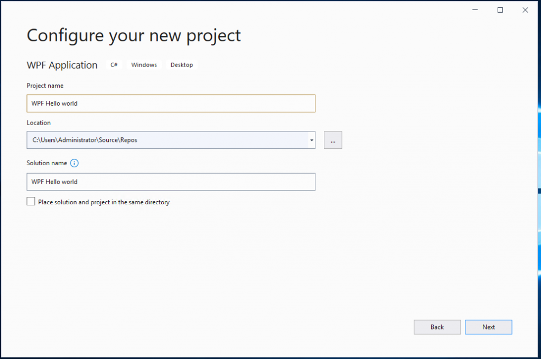Click the Windows platform tag
Viewport: 541px width, 359px height.
144,65
